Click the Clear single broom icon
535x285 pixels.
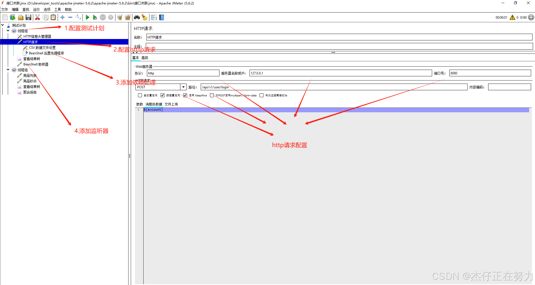(120, 17)
